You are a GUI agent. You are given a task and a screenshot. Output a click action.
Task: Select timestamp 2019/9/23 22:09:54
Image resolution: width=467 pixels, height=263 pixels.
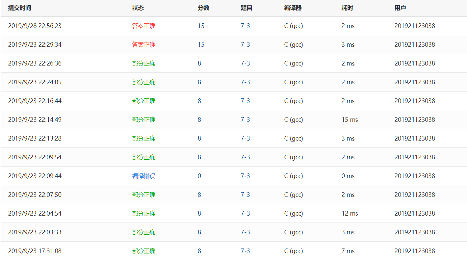tap(35, 157)
